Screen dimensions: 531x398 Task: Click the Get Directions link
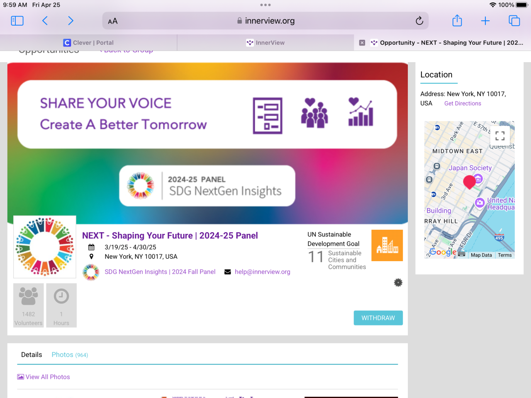tap(463, 104)
